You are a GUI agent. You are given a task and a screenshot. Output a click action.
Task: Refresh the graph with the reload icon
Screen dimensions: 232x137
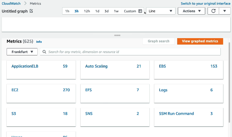213,11
